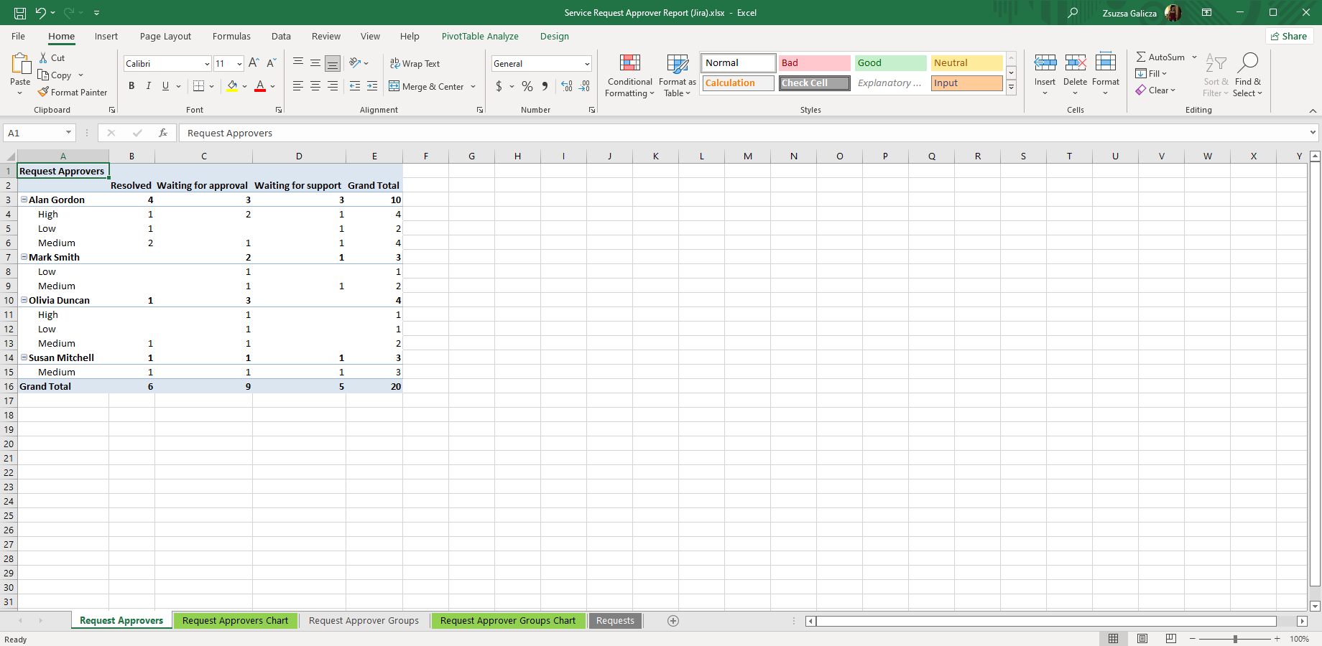
Task: Click the Paste clipboard icon
Action: tap(21, 64)
